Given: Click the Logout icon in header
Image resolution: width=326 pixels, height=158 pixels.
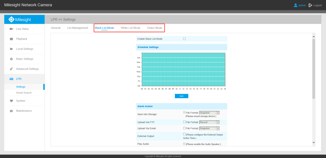Looking at the screenshot, I should (x=310, y=5).
